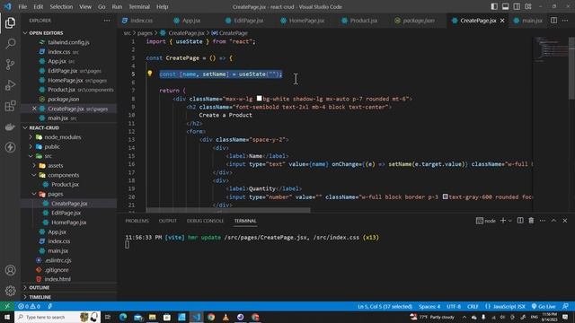Close CreatePage.jsx in Open Editors list
Screen dimensions: 575x323
[34, 109]
